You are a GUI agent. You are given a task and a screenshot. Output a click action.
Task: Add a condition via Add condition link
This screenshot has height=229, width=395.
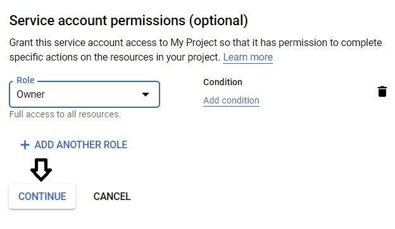pyautogui.click(x=231, y=100)
